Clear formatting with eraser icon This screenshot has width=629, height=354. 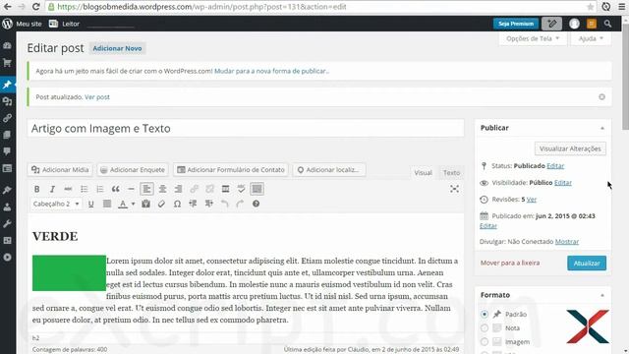pos(161,204)
